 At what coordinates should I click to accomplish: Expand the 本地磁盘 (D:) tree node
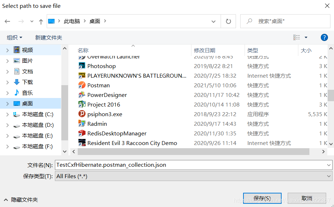pyautogui.click(x=7, y=125)
